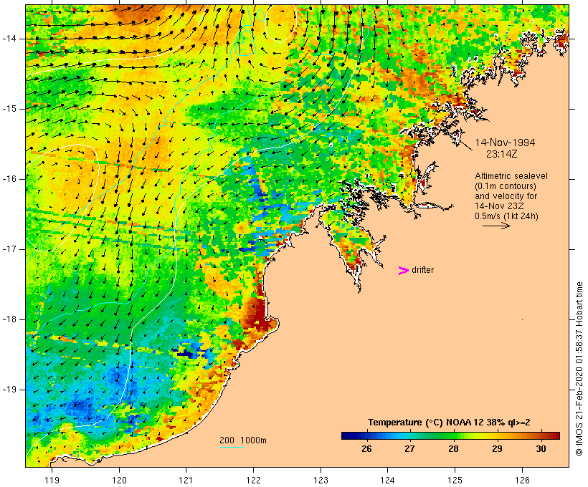Image resolution: width=588 pixels, height=487 pixels.
Task: Click the colorbar label 29
Action: [497, 449]
